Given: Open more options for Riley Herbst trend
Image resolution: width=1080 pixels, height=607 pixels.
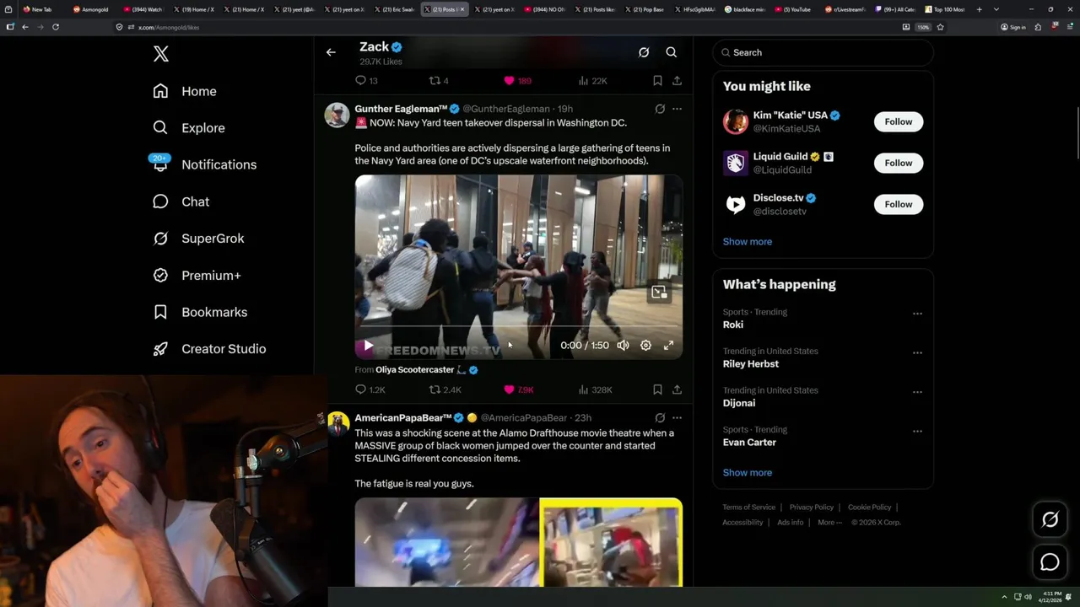Looking at the screenshot, I should coord(917,352).
